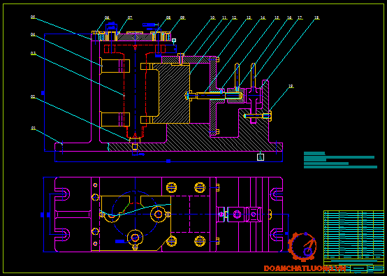Click the cyan spline curve in top view
The height and width of the screenshot is (276, 387).
point(135,210)
